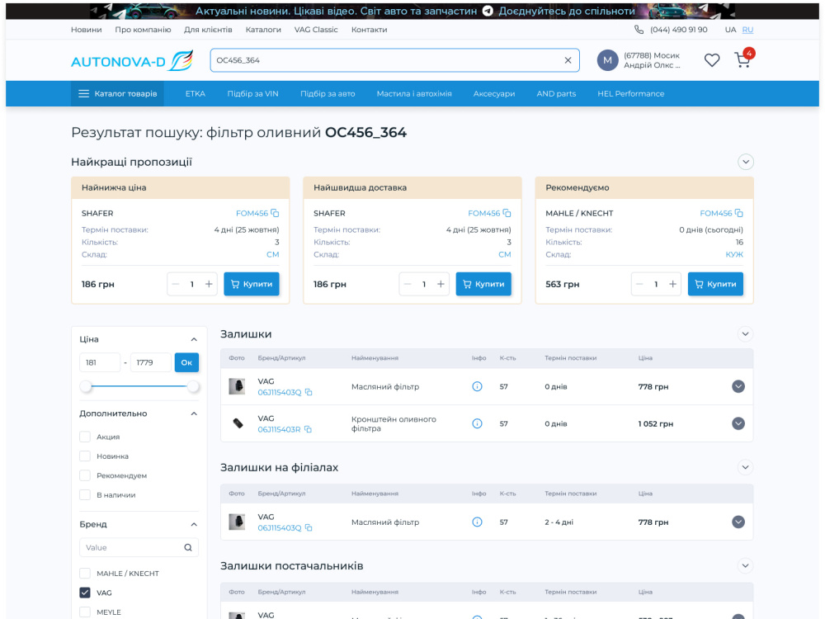Show info for Кронштейн оливного фільтра

(x=477, y=423)
